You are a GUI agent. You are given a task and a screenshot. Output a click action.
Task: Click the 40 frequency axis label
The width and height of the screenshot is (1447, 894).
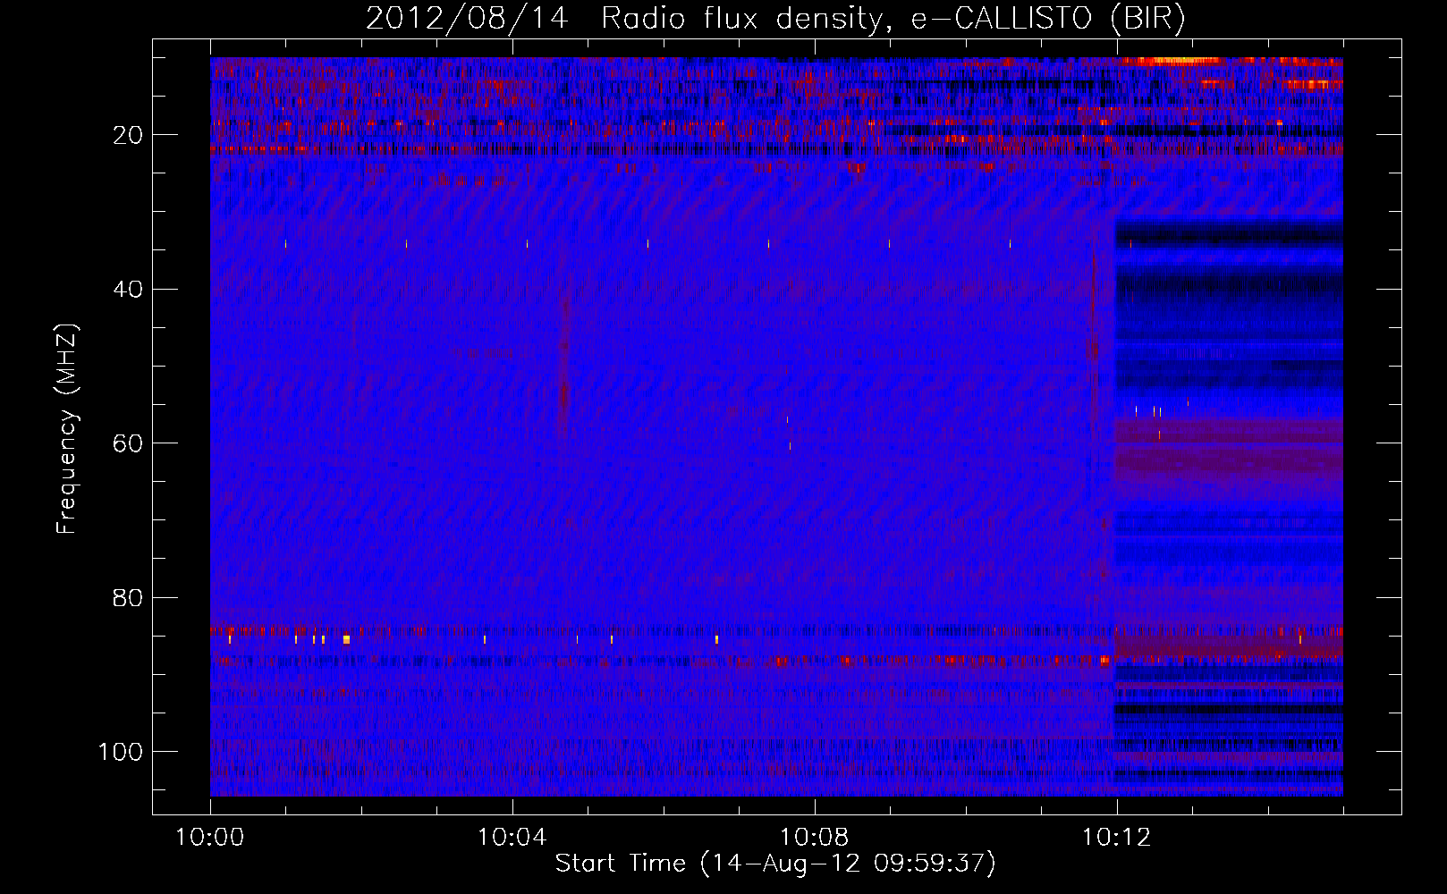click(x=128, y=290)
